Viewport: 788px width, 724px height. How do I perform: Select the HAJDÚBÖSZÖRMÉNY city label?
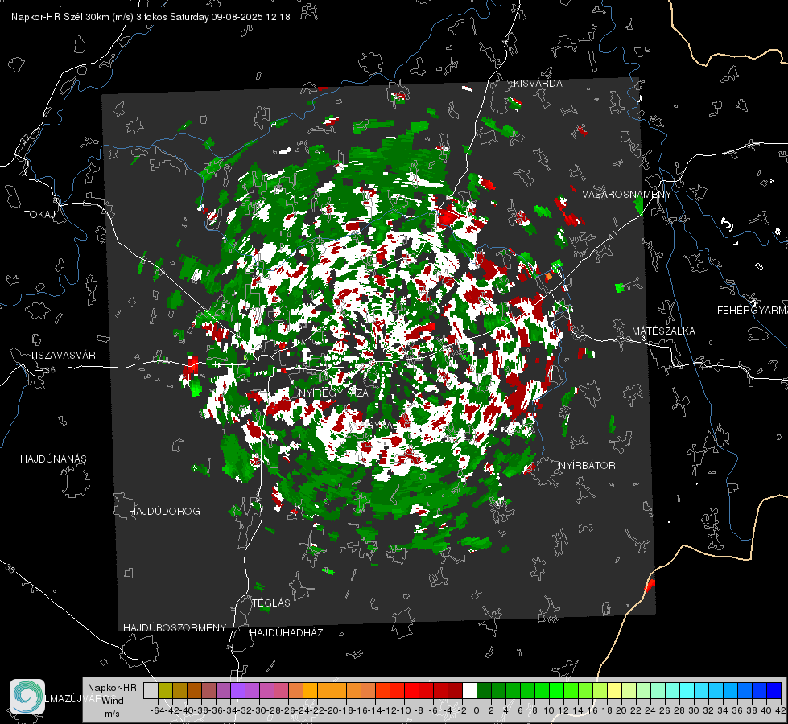pos(175,628)
